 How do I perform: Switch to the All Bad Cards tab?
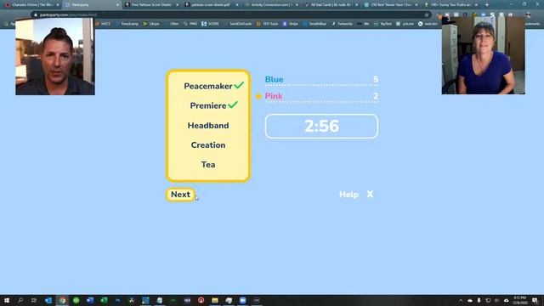331,5
